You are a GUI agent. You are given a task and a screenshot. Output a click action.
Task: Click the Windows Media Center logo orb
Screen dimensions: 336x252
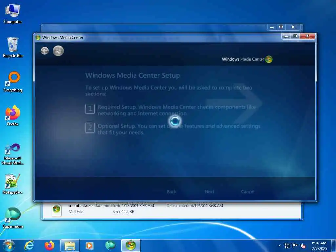tap(269, 59)
